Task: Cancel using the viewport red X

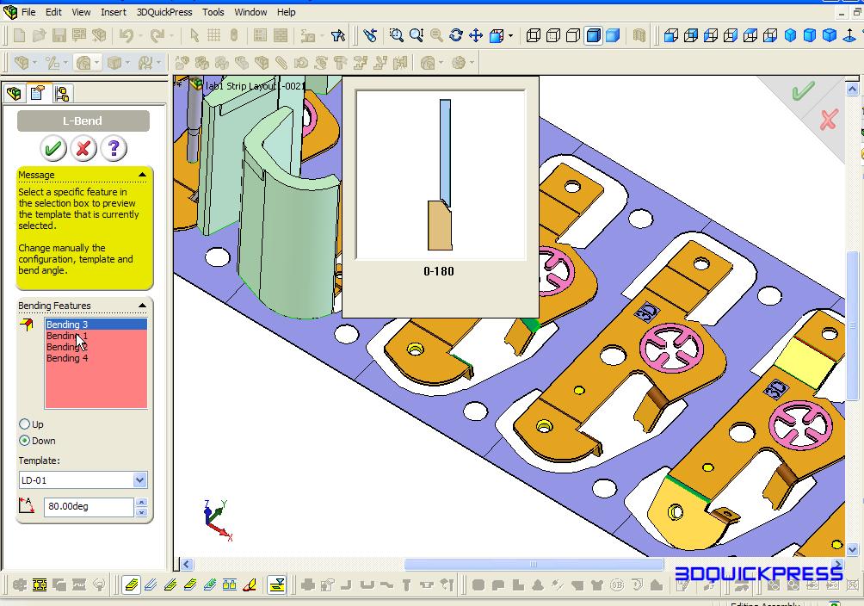Action: coord(828,120)
